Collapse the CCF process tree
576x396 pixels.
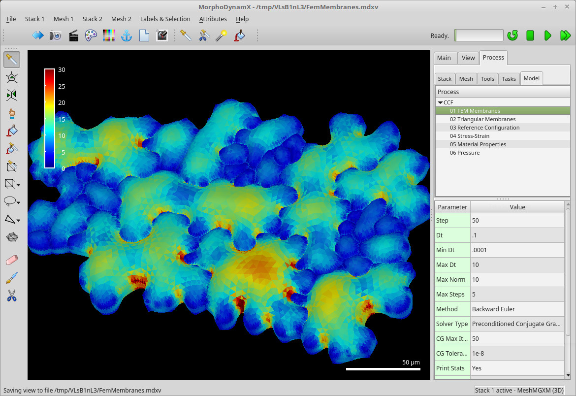click(441, 102)
